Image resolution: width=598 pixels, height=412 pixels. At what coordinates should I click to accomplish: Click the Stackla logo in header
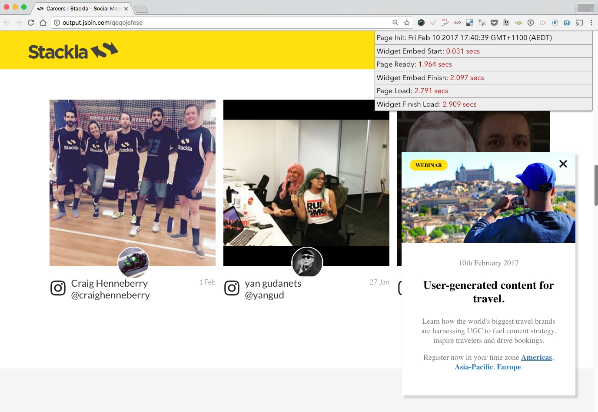(x=73, y=51)
